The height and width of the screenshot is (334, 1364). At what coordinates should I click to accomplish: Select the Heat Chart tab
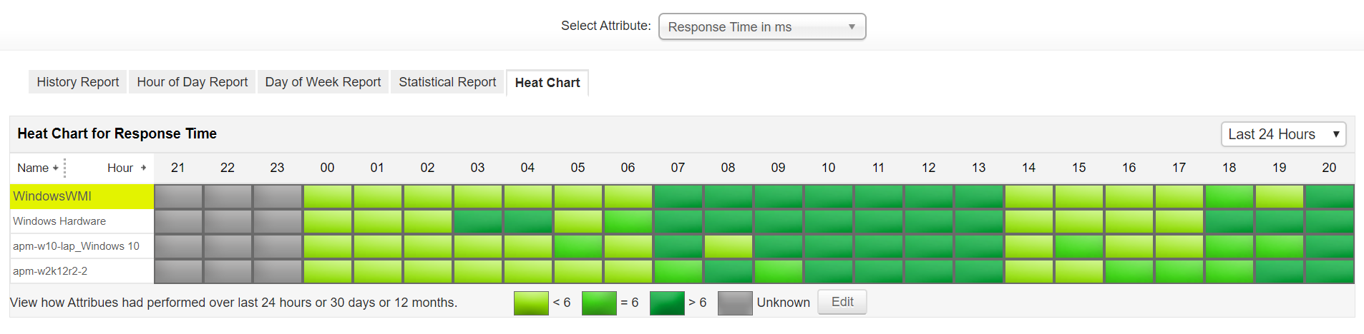[547, 83]
